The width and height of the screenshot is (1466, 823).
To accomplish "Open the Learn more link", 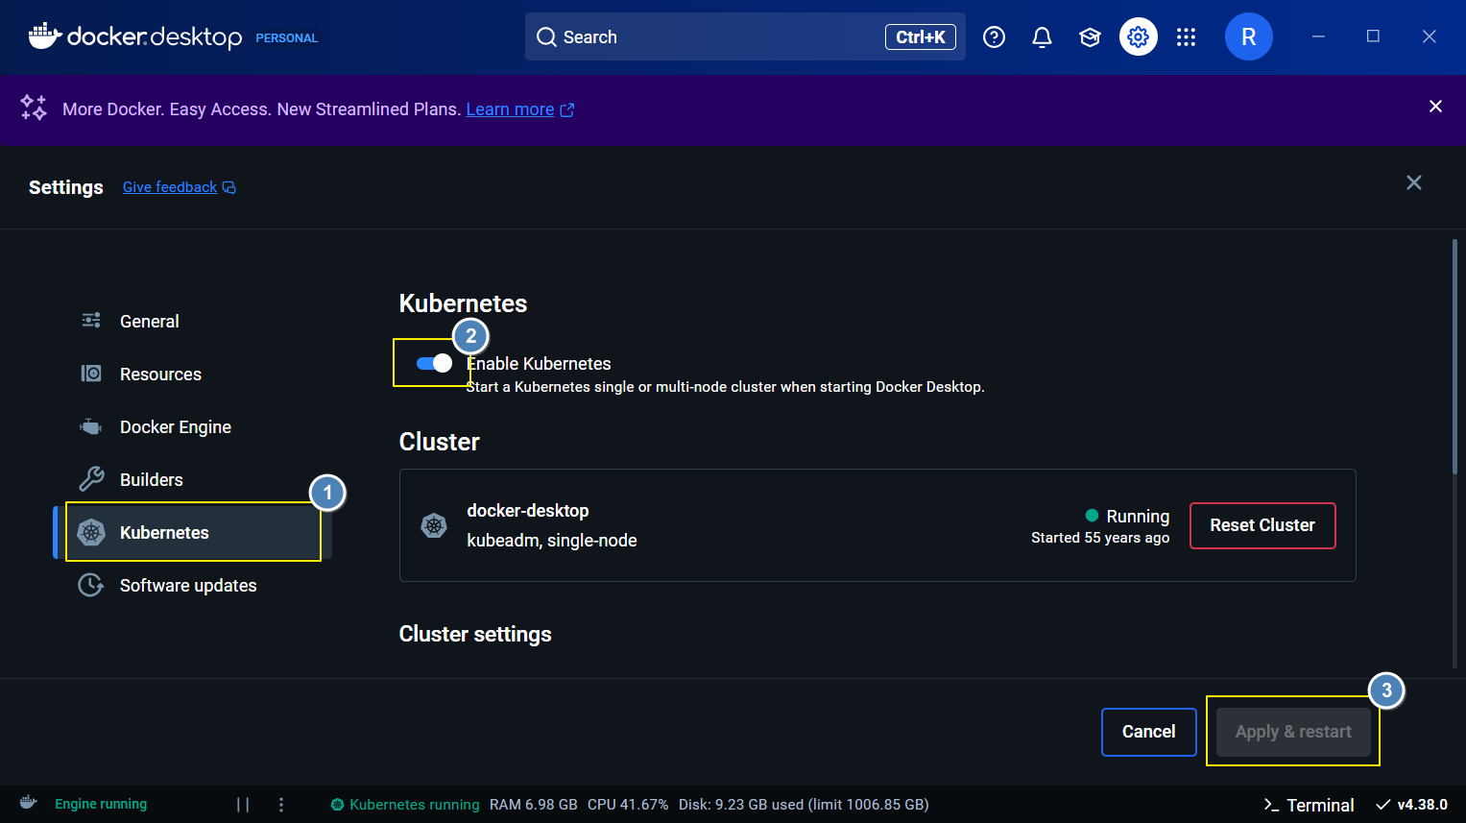I will (x=510, y=109).
